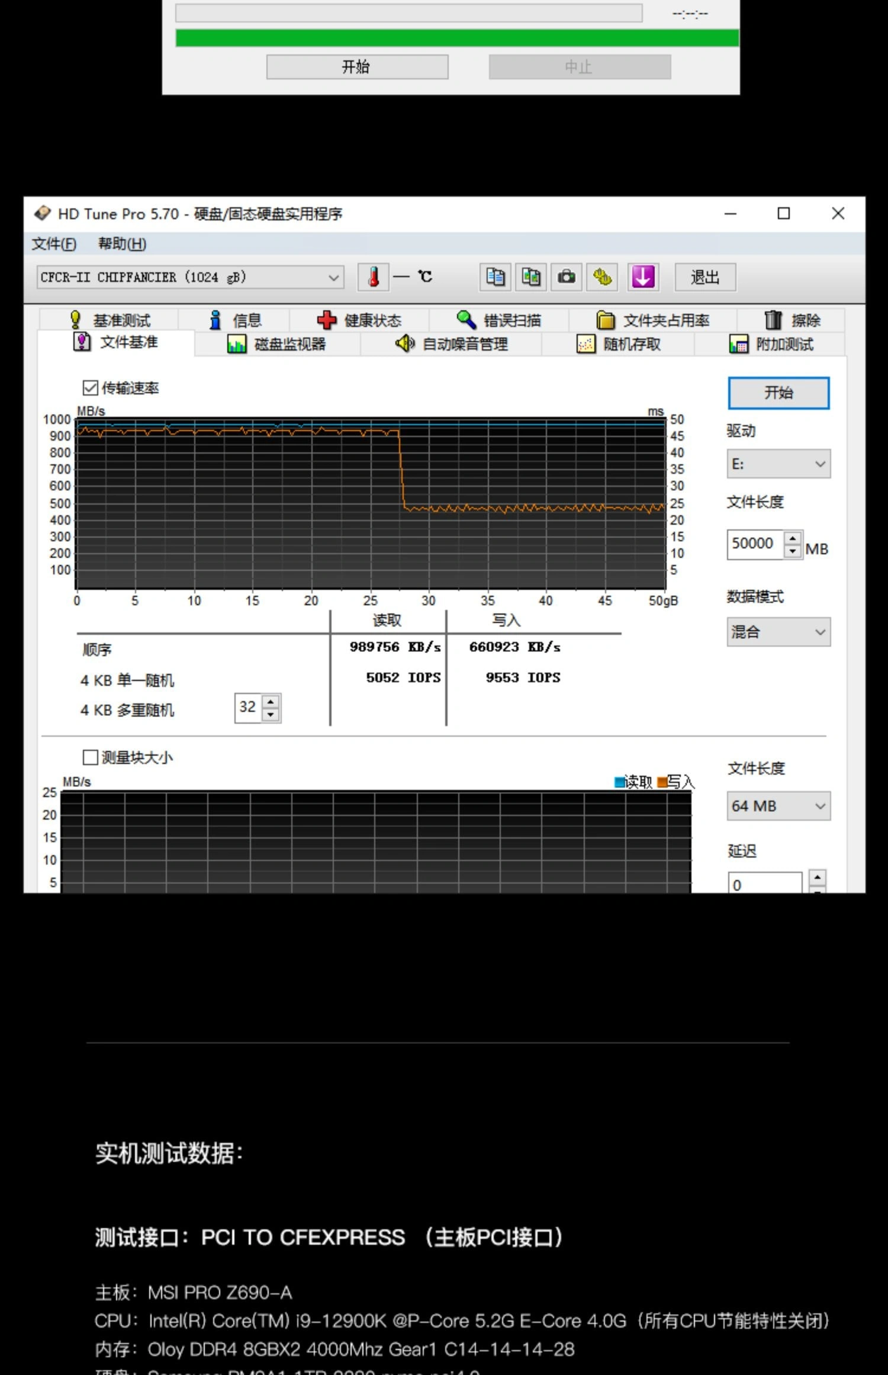Click the orange 写入 legend swatch
Screen dimensions: 888x1375
tap(662, 782)
